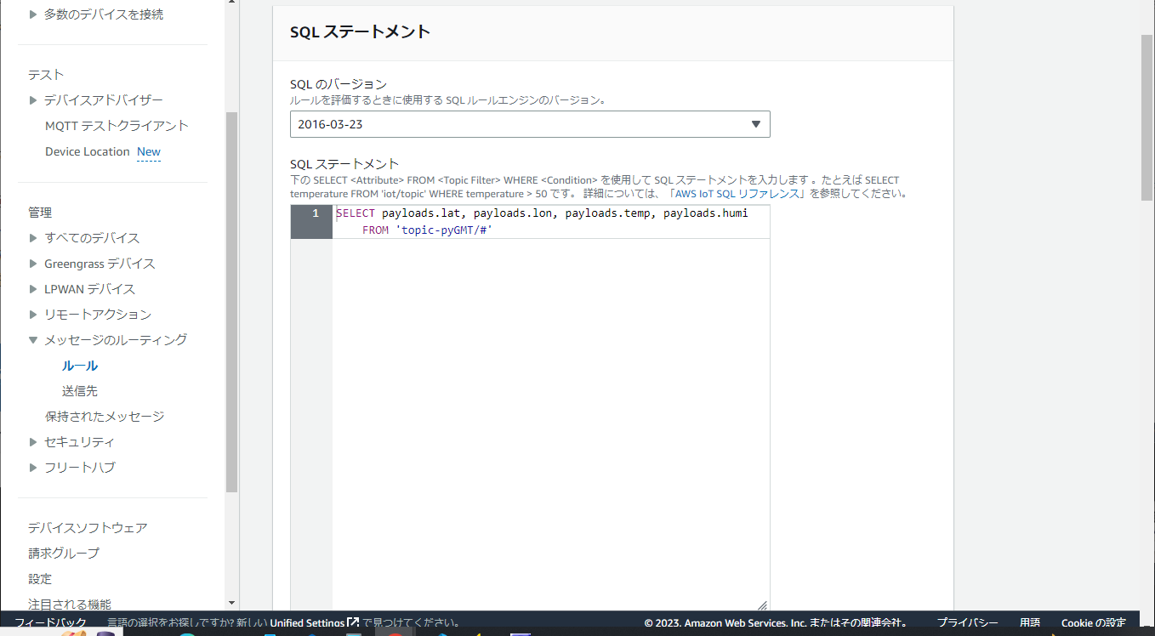Screen dimensions: 1155x636
Task: Open 注目される機能 in the sidebar
Action: click(69, 605)
